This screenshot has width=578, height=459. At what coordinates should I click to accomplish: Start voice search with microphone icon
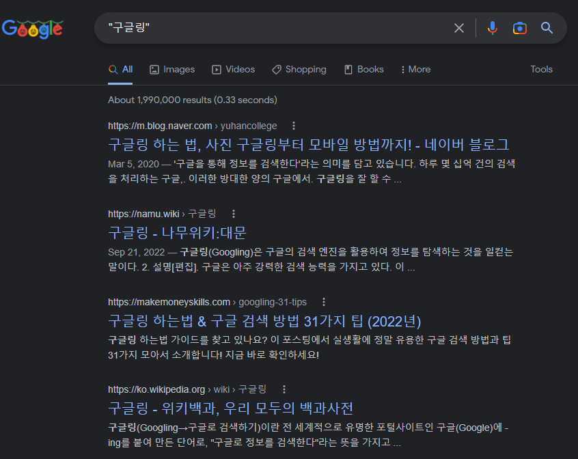coord(492,28)
